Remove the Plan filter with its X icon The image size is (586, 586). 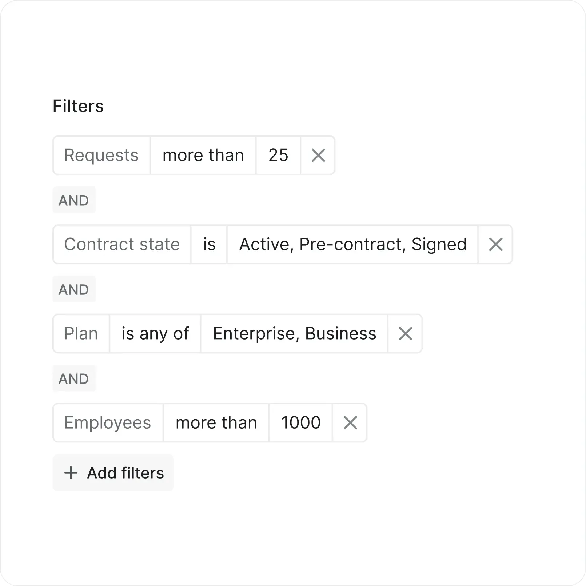405,333
